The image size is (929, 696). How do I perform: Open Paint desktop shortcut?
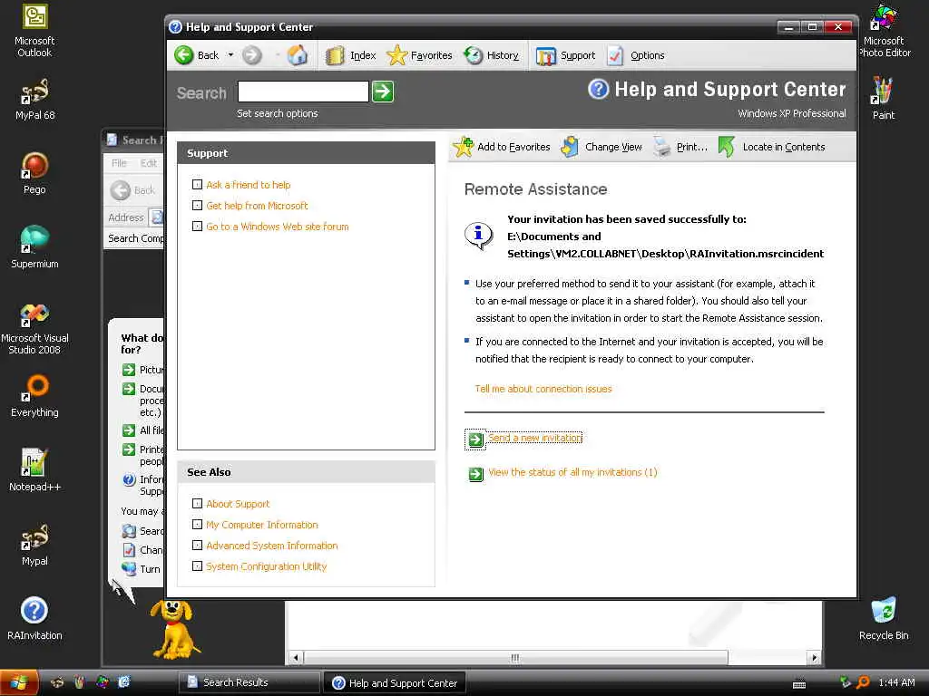884,99
